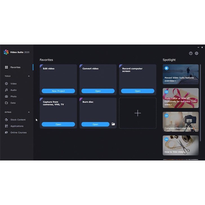Open the How to Trim Videos thumbnail
This screenshot has height=205, width=205.
(x=181, y=145)
